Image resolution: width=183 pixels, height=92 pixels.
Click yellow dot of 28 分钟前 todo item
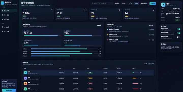[108, 35]
